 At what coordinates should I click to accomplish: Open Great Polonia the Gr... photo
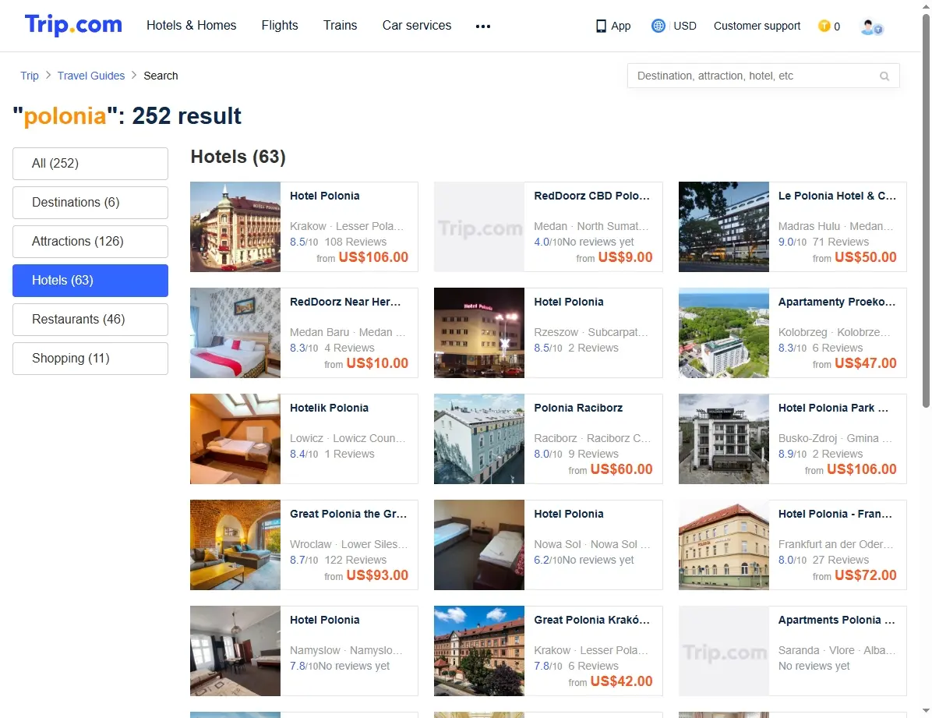coord(235,545)
